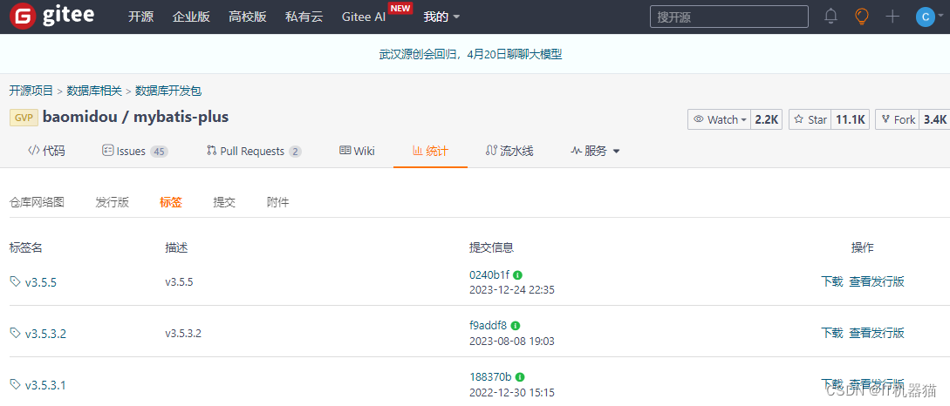Click the green status icon beside f9addf8
The width and height of the screenshot is (950, 406).
[516, 326]
